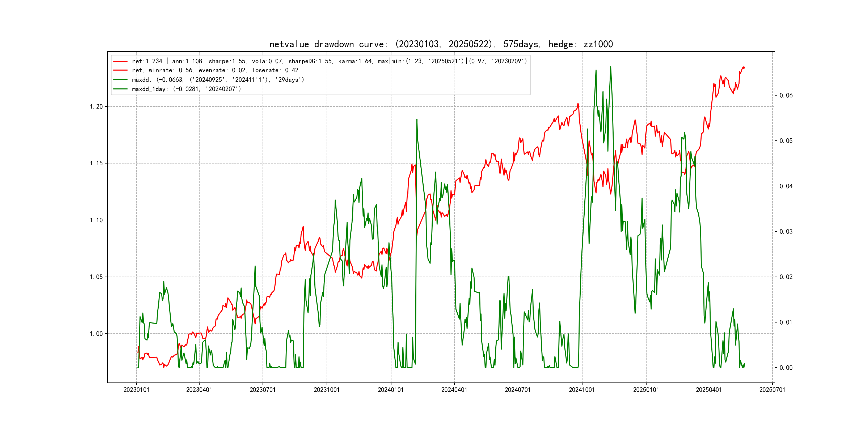Click the 1.20 left y-axis label
861x430 pixels.
[x=96, y=107]
